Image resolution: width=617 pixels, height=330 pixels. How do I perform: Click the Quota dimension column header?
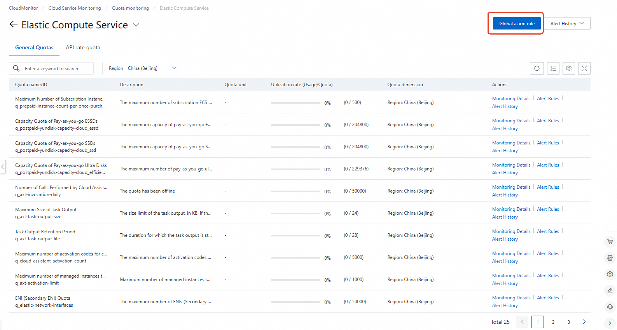coord(405,85)
